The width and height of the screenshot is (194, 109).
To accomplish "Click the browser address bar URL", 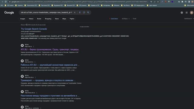I will pos(80,2).
